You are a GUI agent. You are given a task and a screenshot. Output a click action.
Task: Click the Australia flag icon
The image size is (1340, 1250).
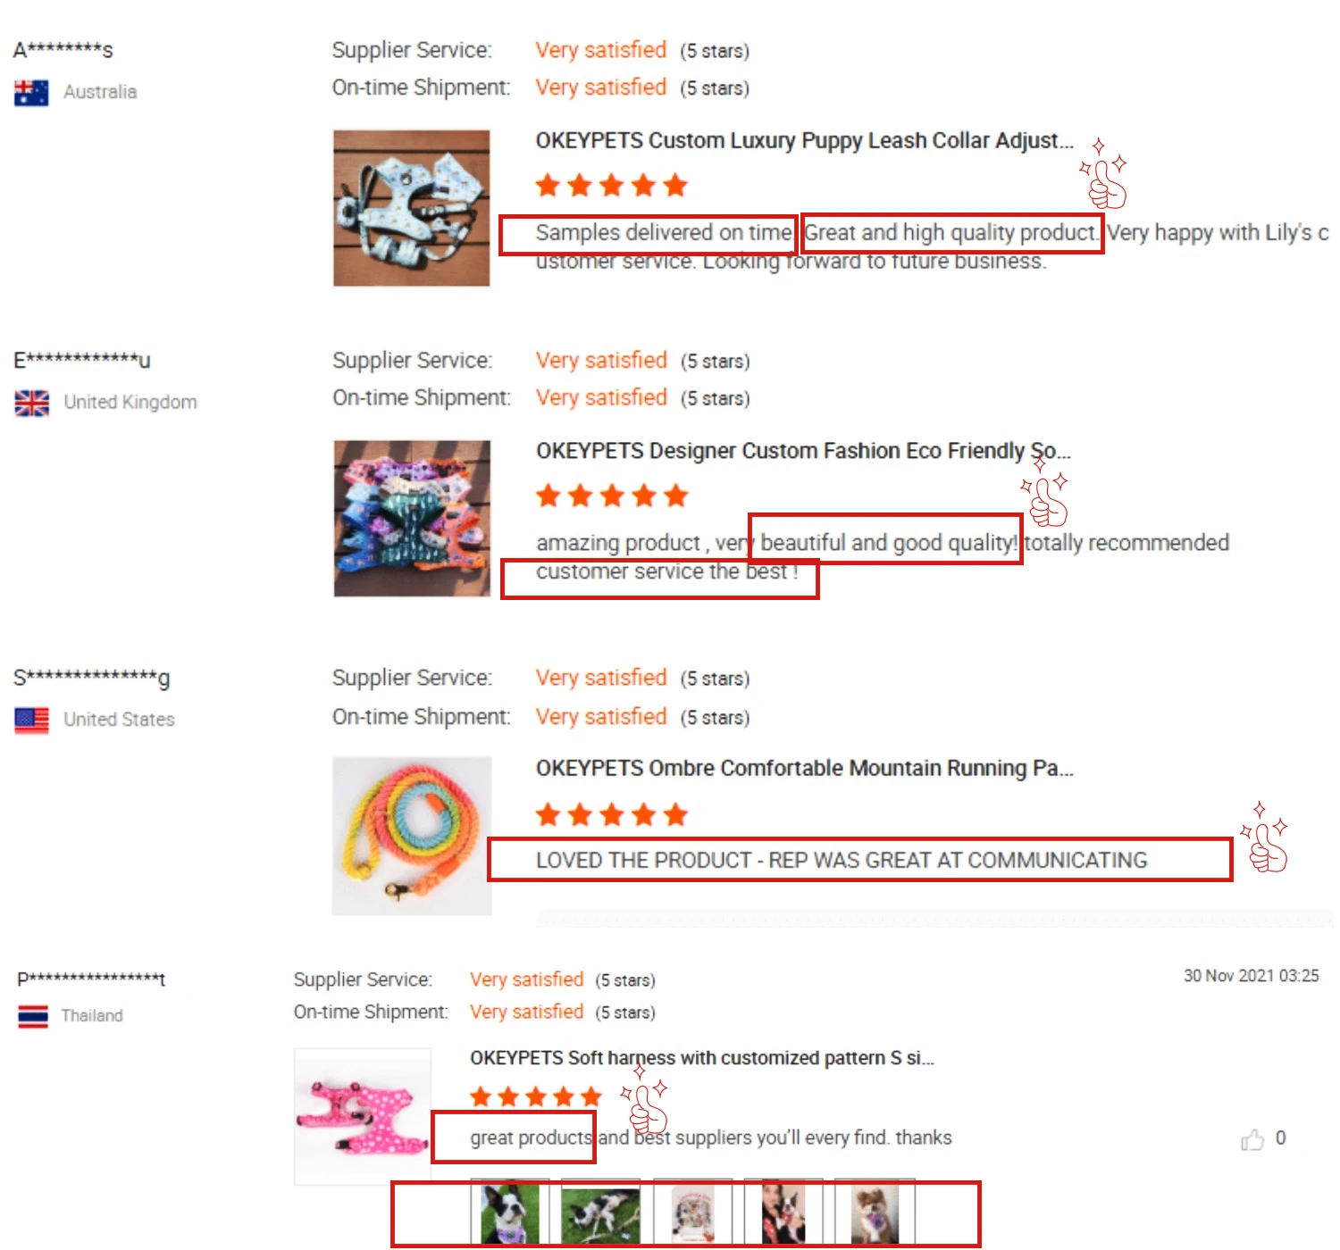(x=31, y=93)
